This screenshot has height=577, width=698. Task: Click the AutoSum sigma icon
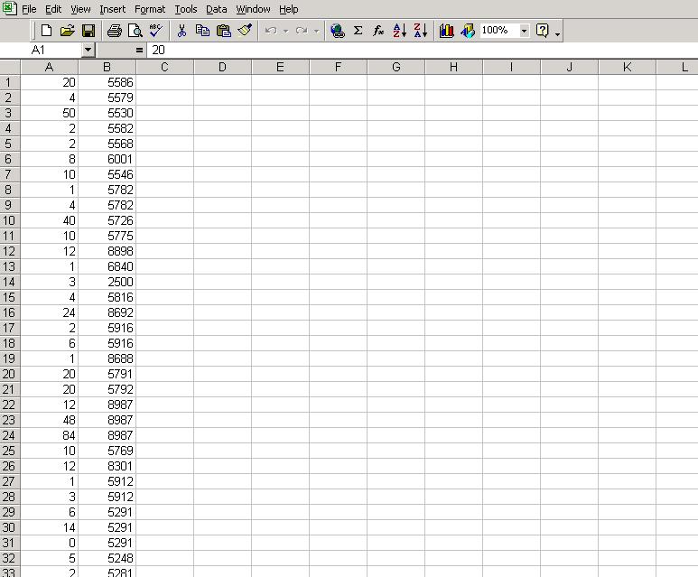click(358, 31)
